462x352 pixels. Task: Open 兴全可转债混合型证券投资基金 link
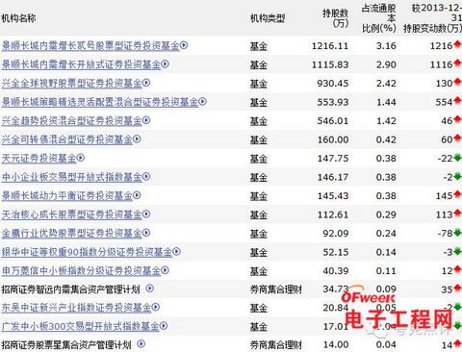[67, 139]
